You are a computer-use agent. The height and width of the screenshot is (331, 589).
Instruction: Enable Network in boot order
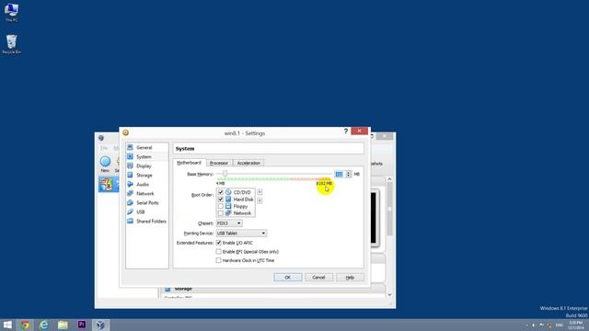[221, 213]
